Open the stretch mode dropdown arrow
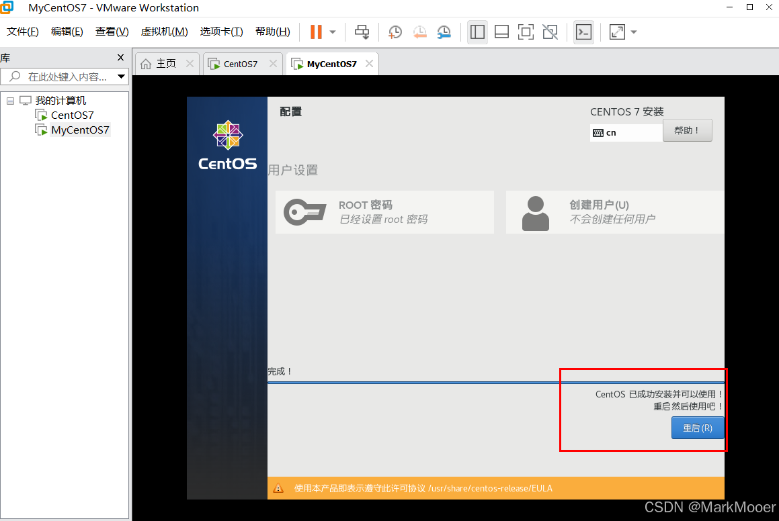The width and height of the screenshot is (779, 521). point(633,32)
